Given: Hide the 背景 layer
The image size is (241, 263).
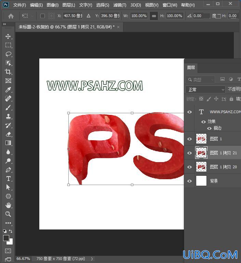Looking at the screenshot, I should (x=189, y=181).
